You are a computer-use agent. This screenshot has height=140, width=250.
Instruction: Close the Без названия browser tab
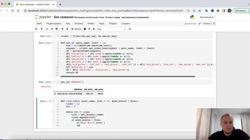(x=54, y=4)
